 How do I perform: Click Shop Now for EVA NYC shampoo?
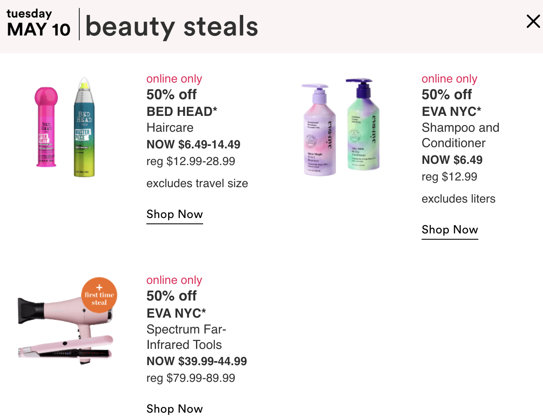coord(450,230)
